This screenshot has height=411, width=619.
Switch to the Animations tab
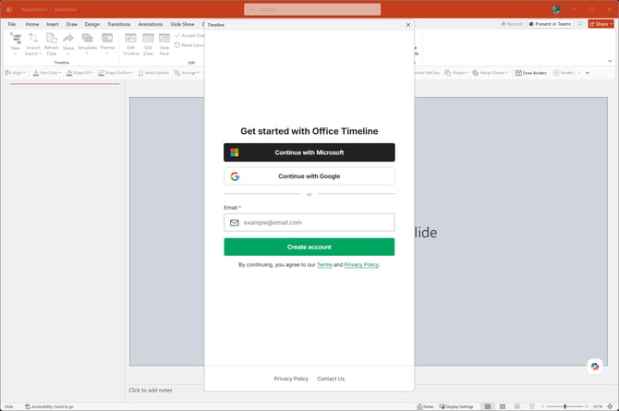[x=151, y=24]
